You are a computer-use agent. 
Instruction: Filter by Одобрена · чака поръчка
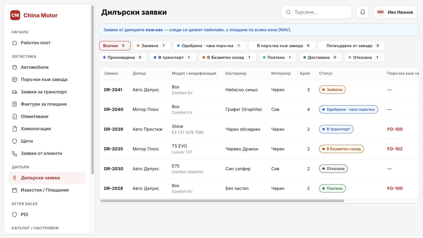[x=210, y=46]
